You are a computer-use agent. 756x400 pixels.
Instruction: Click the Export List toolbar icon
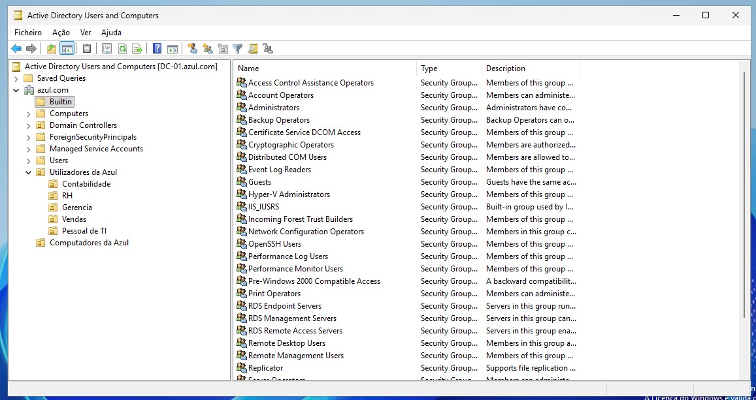pos(137,49)
